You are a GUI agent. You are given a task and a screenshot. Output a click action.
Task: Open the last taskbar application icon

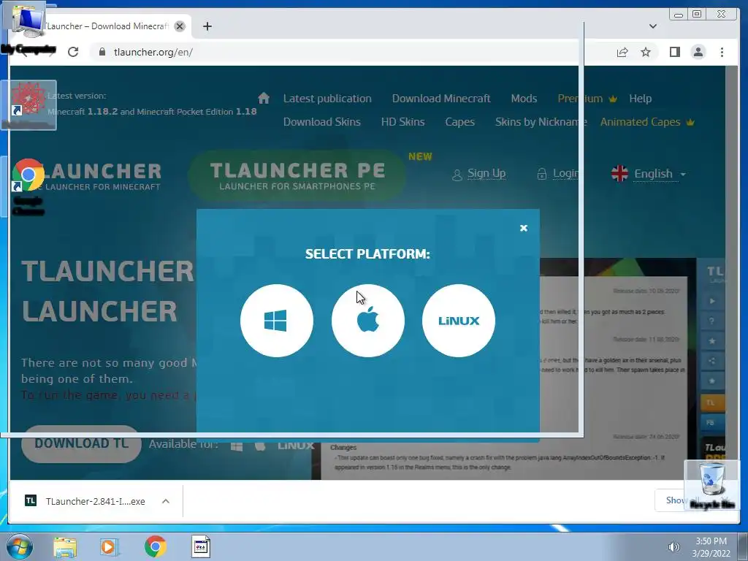(201, 547)
